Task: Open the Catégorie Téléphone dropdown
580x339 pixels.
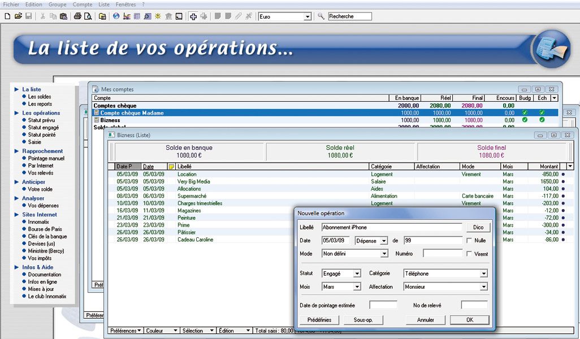Action: pos(484,273)
